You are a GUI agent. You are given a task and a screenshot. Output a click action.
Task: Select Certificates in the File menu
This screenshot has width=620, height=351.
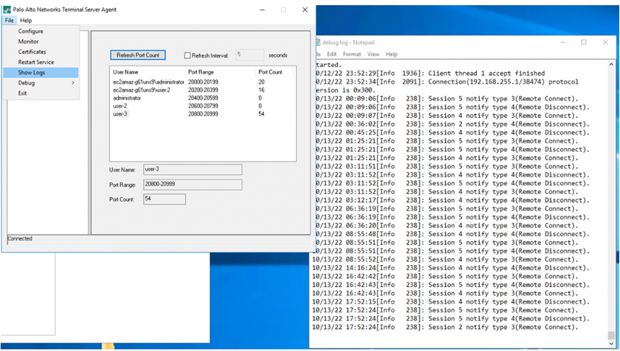pyautogui.click(x=32, y=52)
